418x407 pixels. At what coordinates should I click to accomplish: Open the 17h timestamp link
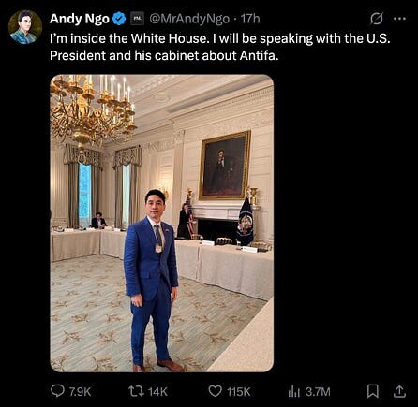pos(250,19)
